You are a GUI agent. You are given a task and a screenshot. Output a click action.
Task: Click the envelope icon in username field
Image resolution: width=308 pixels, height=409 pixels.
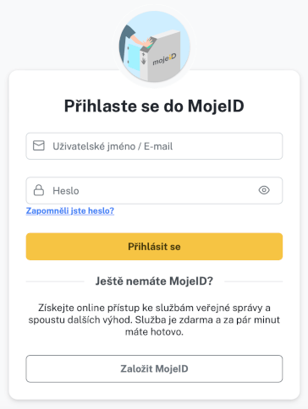point(39,146)
